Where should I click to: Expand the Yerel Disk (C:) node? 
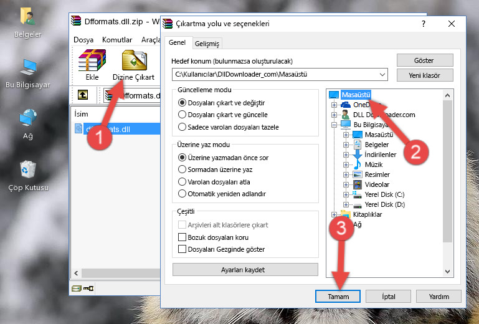point(346,194)
